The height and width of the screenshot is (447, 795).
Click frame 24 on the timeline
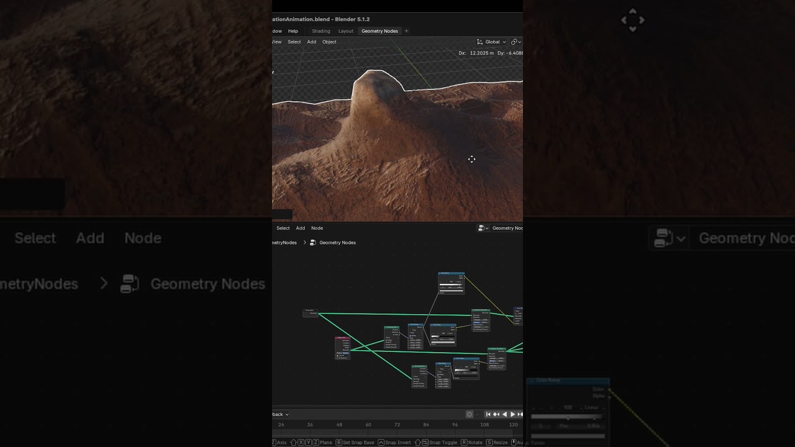coord(281,425)
